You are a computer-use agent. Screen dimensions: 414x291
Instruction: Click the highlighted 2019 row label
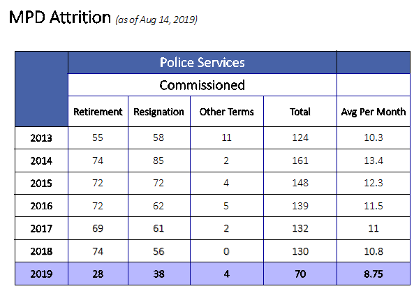point(41,274)
